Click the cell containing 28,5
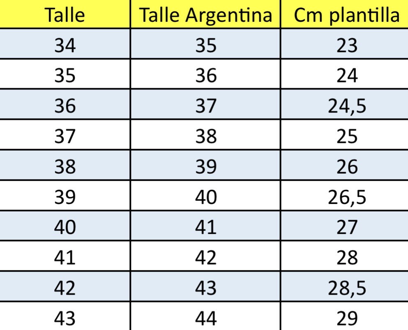This screenshot has width=408, height=330. 344,286
